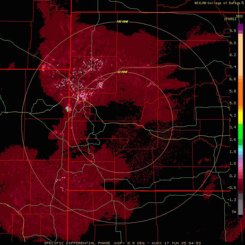245x245 pixels.
Task: Click the 8.2 scale label
Action: coord(233,55)
